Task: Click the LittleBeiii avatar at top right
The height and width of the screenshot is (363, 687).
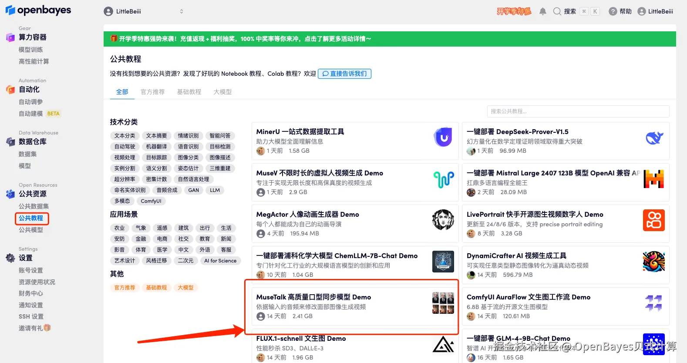Action: tap(641, 11)
